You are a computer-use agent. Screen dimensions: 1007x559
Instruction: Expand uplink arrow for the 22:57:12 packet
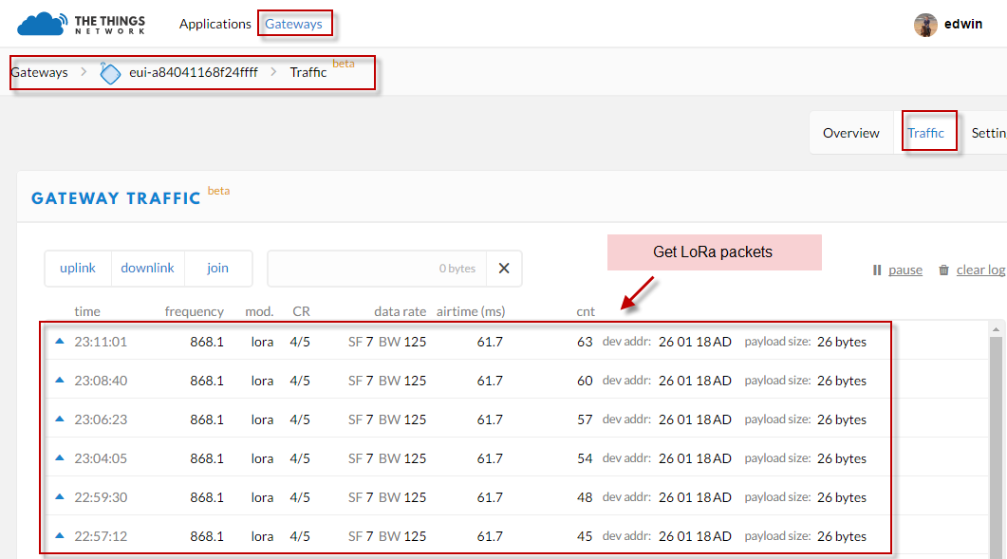(x=60, y=535)
